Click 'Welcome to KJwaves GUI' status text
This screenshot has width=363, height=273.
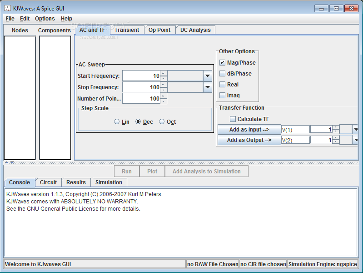pyautogui.click(x=38, y=264)
